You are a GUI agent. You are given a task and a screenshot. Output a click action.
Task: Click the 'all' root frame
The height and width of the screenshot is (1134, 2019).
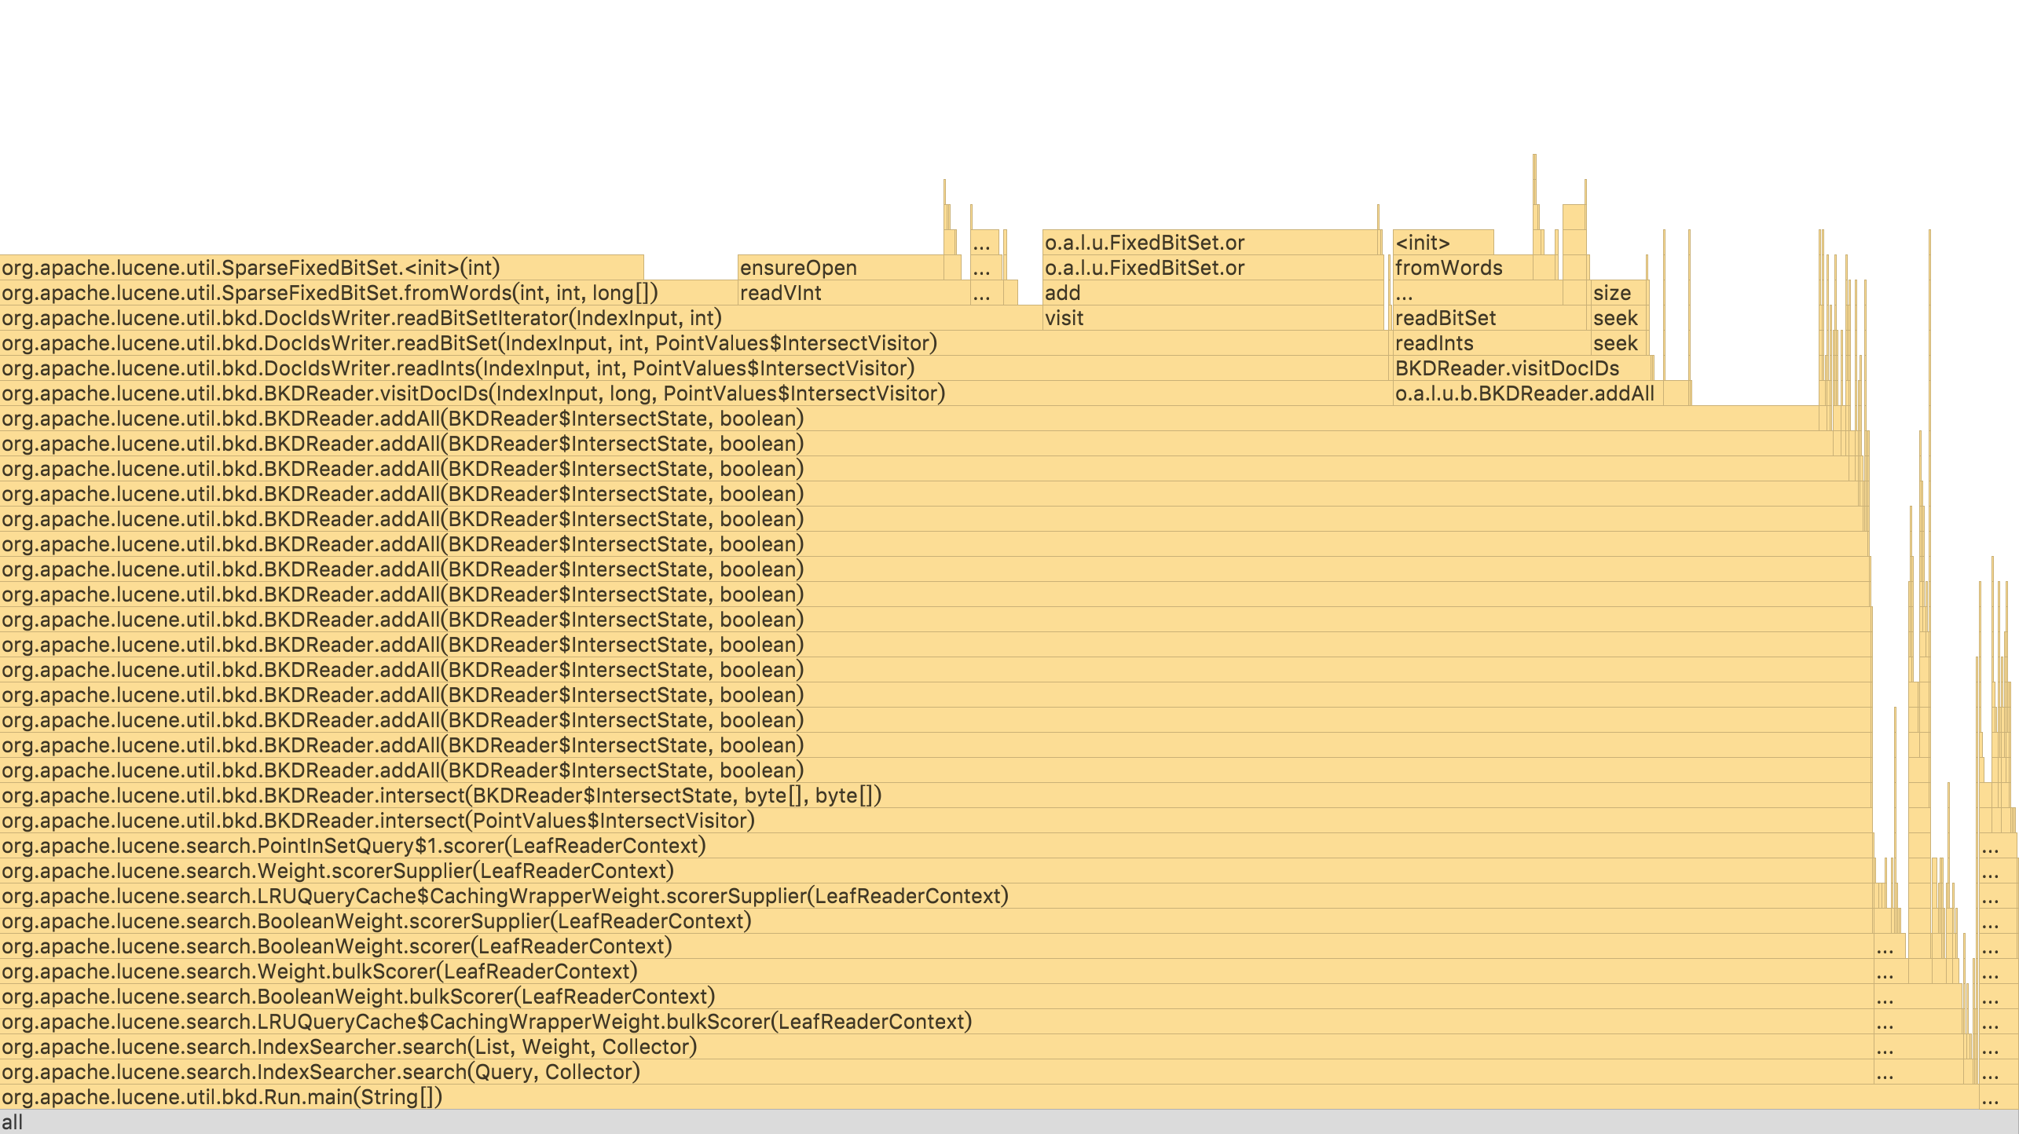coord(1009,1122)
